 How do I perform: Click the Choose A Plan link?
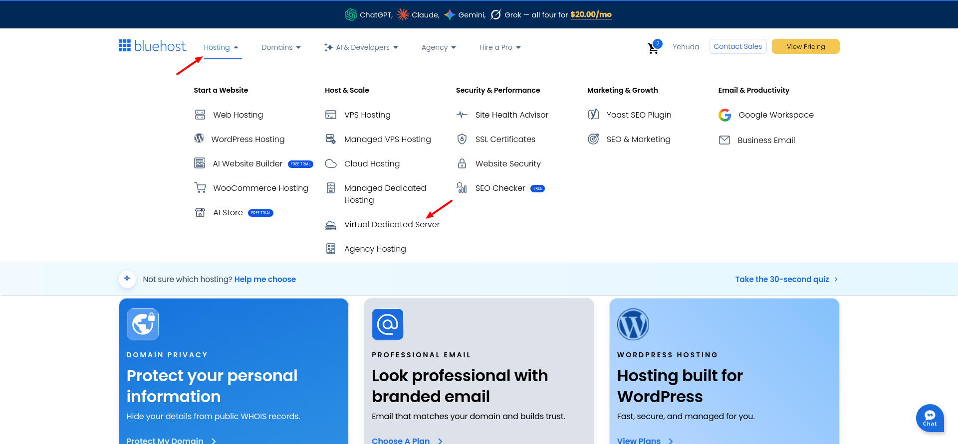click(x=401, y=441)
